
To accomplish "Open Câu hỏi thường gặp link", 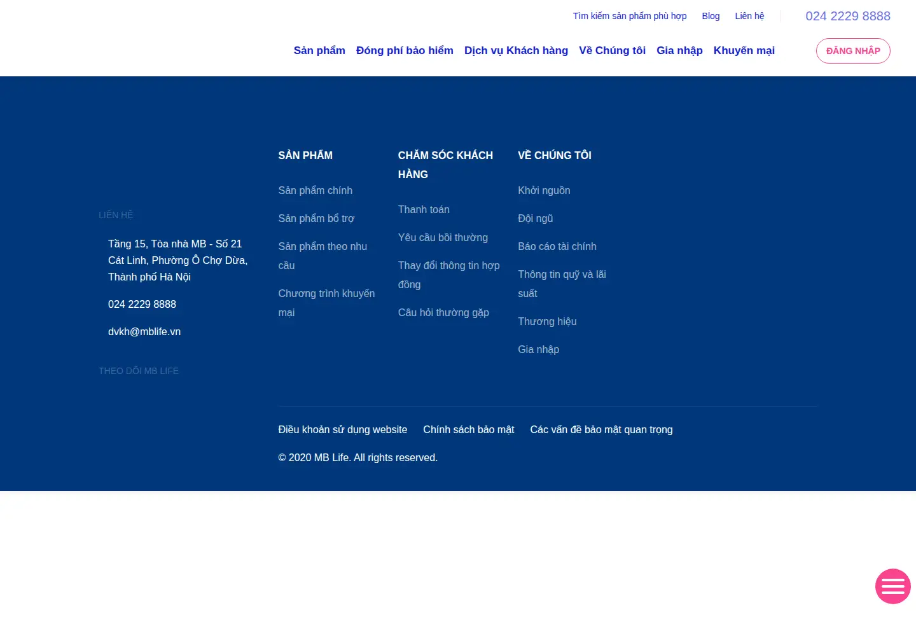I will [443, 312].
